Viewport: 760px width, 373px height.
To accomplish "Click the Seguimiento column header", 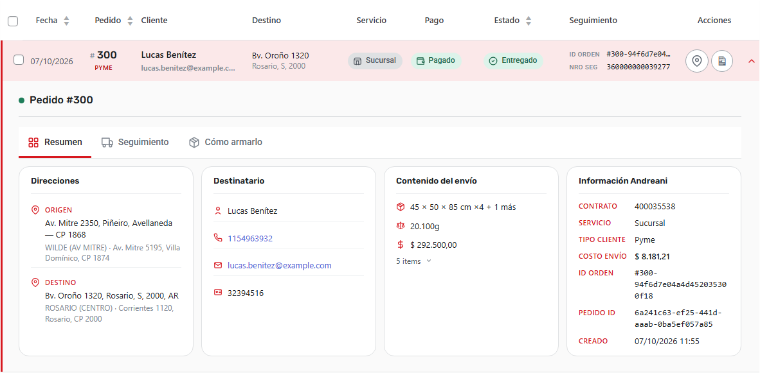I will tap(593, 21).
